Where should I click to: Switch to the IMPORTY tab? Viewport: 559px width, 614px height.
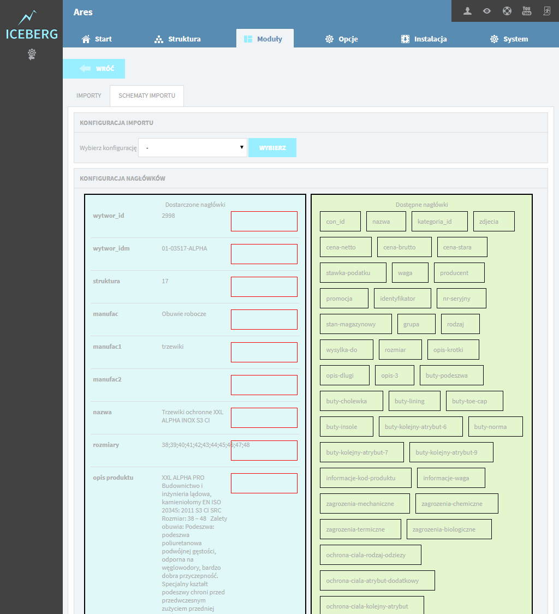pos(89,96)
